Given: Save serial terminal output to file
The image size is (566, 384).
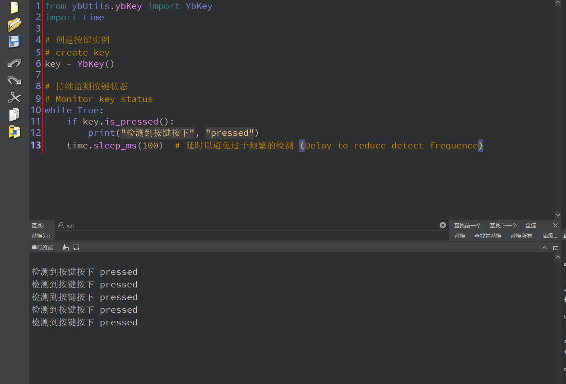Looking at the screenshot, I should [76, 247].
